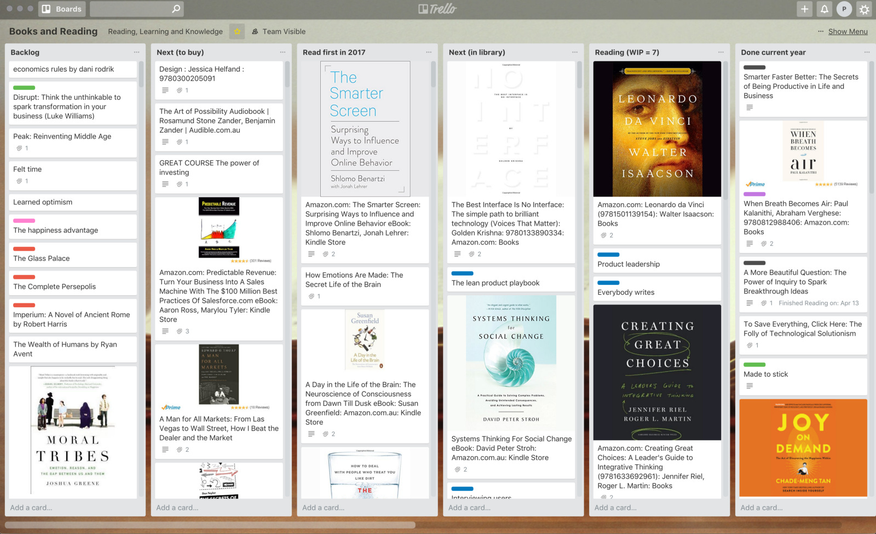Click description icon on Smarter Screen card
Viewport: 876px width, 534px height.
312,254
